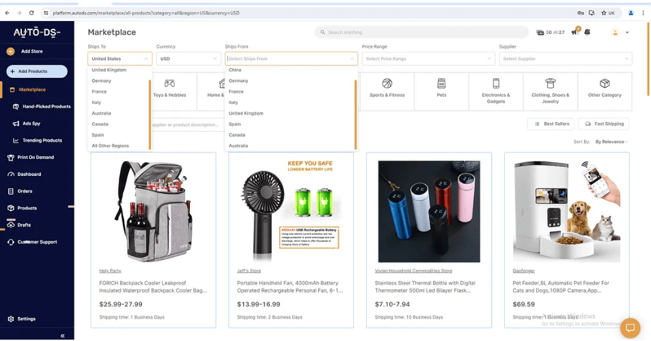Expand the account menu chevron
The width and height of the screenshot is (651, 341).
point(627,32)
